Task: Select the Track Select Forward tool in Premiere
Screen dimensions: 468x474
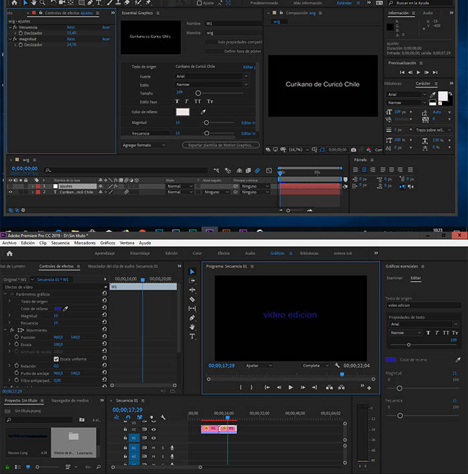Action: (192, 280)
